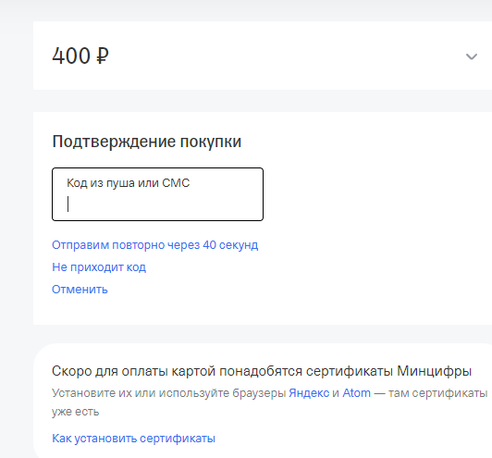
Task: Click the resend code in 40 seconds link
Action: (x=155, y=245)
